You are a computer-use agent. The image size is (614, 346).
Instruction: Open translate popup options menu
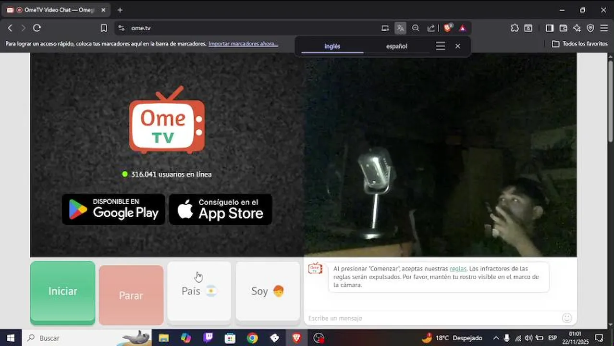point(441,46)
